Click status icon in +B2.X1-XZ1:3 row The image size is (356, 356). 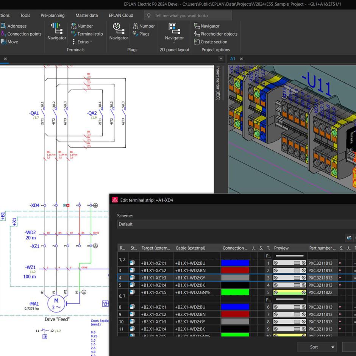click(132, 321)
